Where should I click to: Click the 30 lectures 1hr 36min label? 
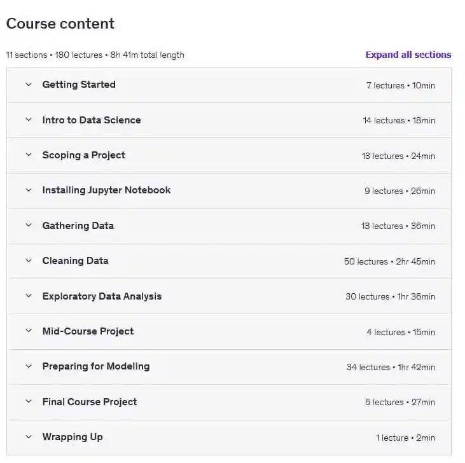(x=390, y=296)
